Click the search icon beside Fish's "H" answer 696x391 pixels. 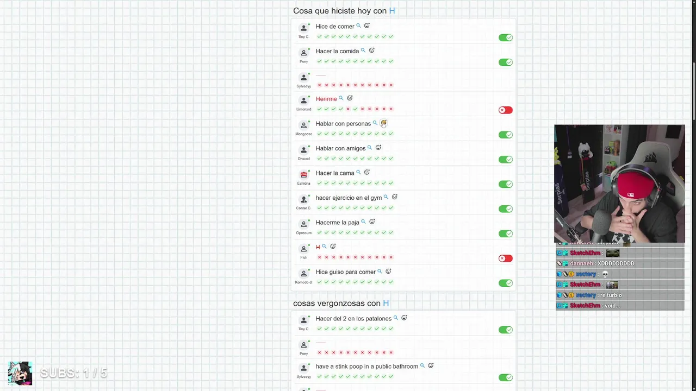[324, 247]
